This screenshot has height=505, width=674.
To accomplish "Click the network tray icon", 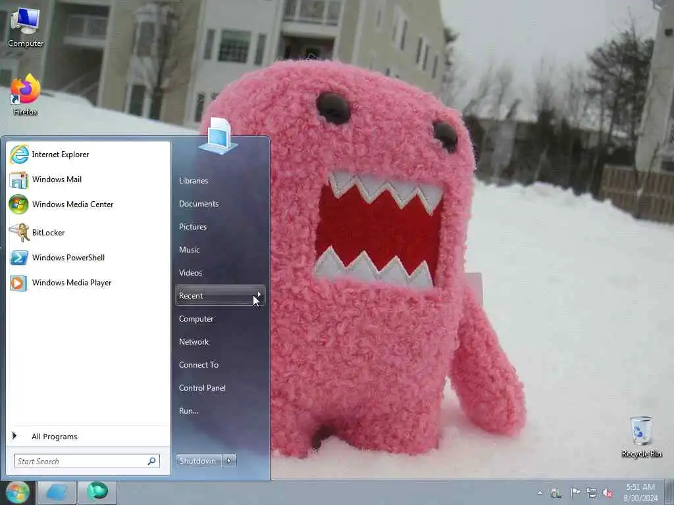I will click(x=592, y=493).
